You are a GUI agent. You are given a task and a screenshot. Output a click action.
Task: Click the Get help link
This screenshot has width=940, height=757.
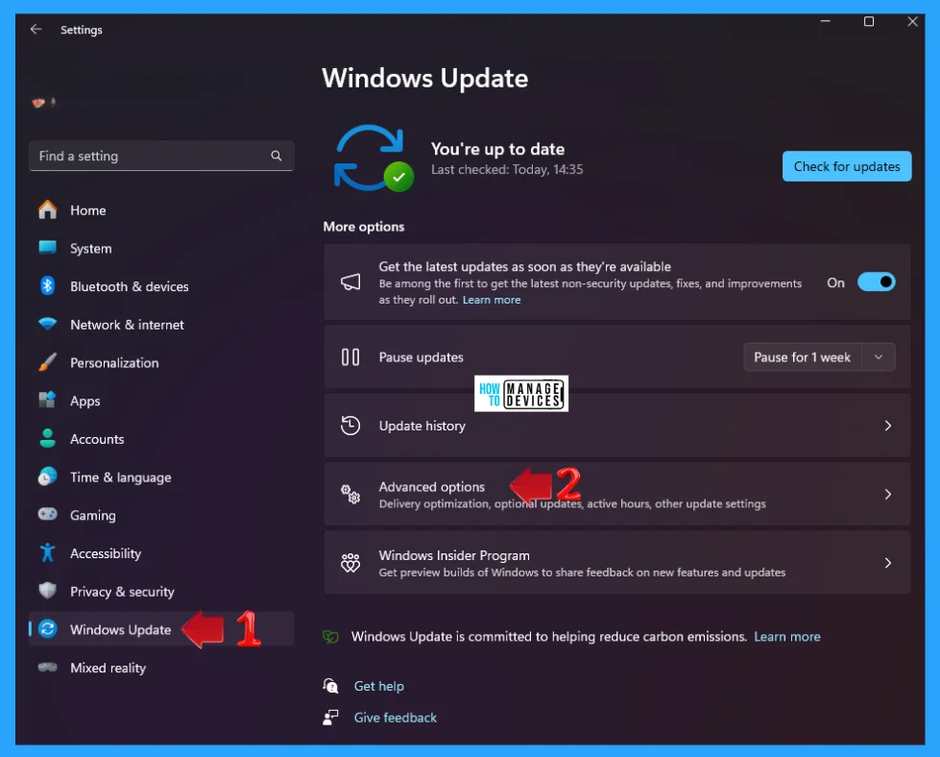tap(379, 686)
